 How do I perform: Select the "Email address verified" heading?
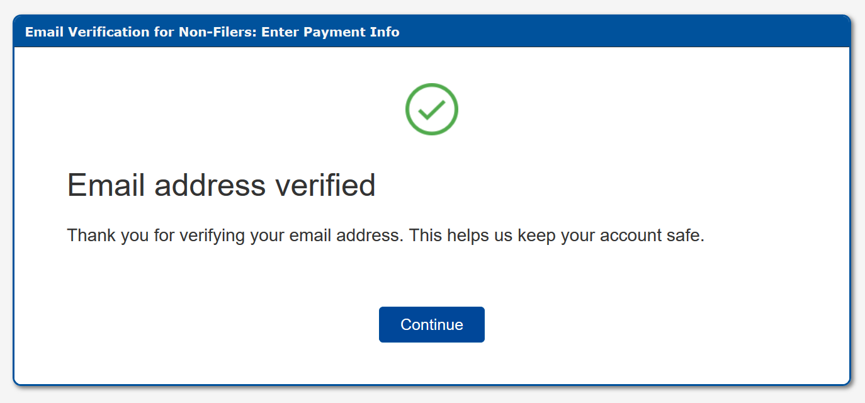tap(221, 185)
